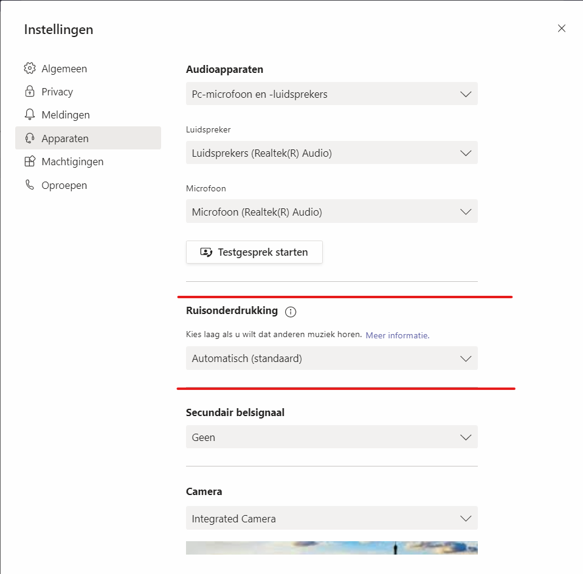Image resolution: width=583 pixels, height=574 pixels.
Task: Switch to the Privacy settings tab
Action: pos(57,92)
